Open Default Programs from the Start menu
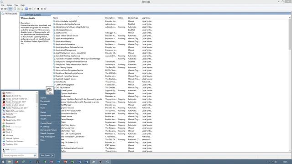 click(x=47, y=133)
